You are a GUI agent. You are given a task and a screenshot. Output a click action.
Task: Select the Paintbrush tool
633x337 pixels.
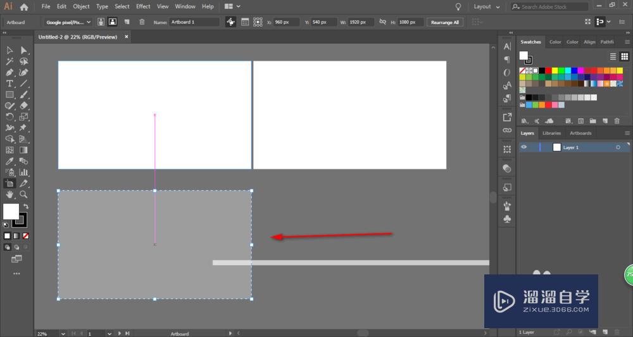point(24,95)
